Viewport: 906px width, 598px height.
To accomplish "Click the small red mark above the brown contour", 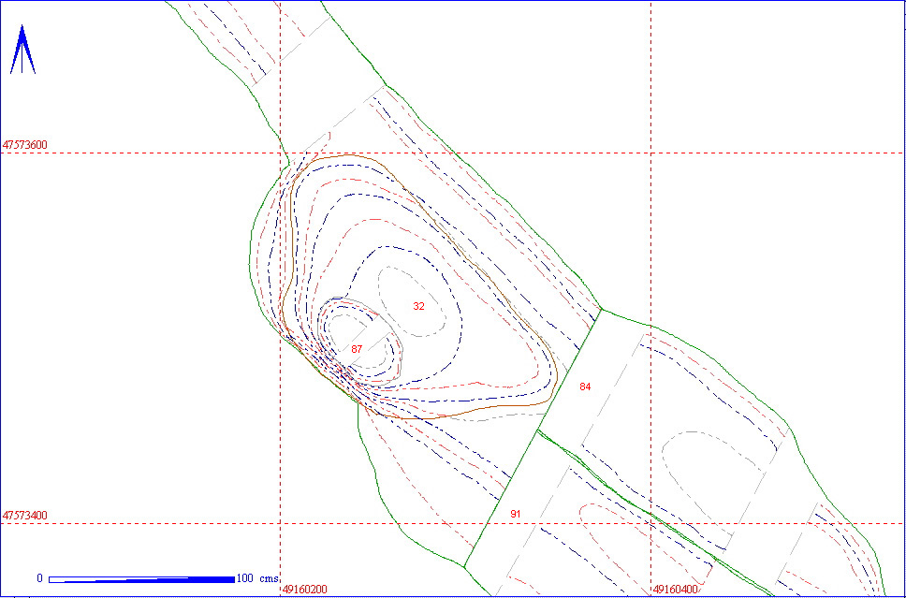I will [329, 137].
